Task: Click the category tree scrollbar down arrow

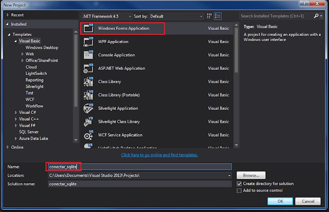Action: pos(76,140)
